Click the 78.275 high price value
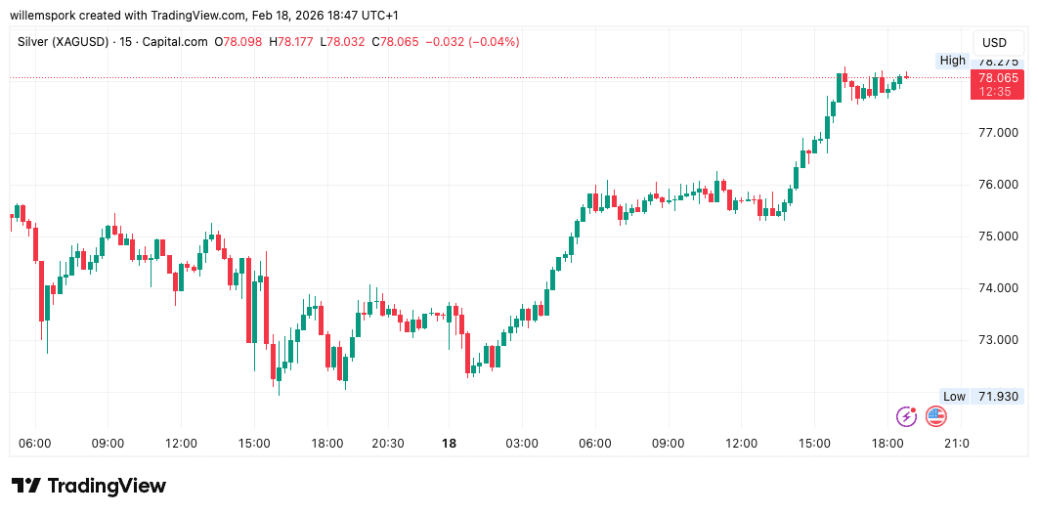This screenshot has height=515, width=1038. pyautogui.click(x=997, y=61)
